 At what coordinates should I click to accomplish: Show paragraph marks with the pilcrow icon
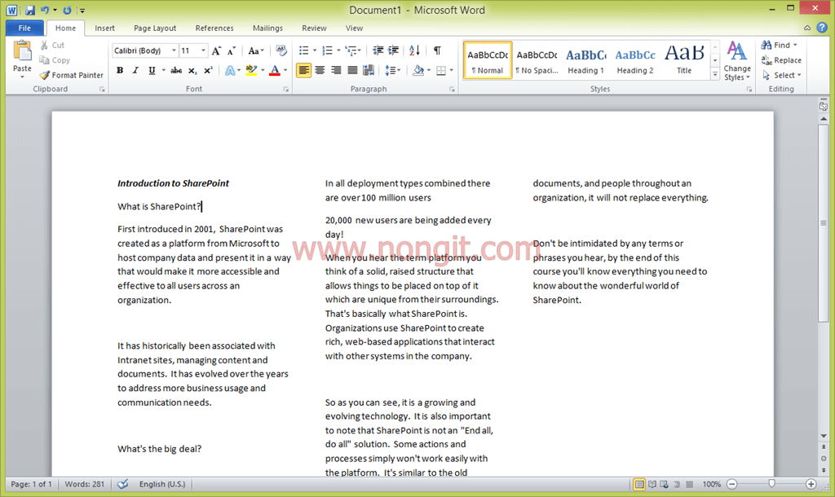pyautogui.click(x=438, y=51)
